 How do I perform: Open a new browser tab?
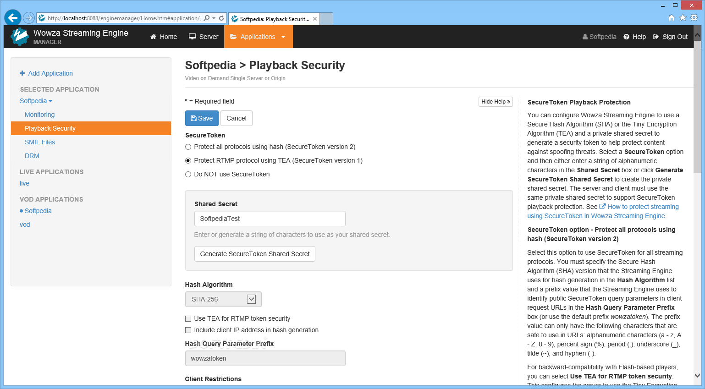pyautogui.click(x=326, y=19)
